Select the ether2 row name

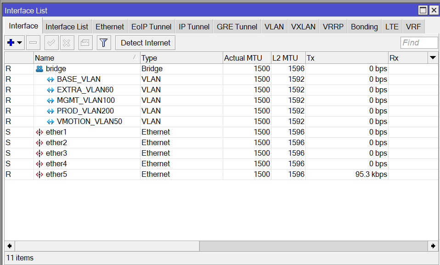coord(56,143)
